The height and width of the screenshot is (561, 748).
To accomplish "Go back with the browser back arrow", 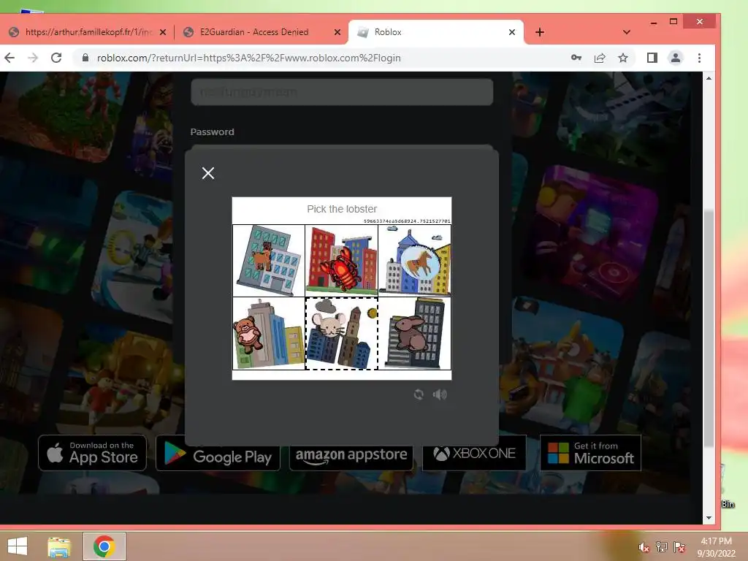I will point(10,58).
